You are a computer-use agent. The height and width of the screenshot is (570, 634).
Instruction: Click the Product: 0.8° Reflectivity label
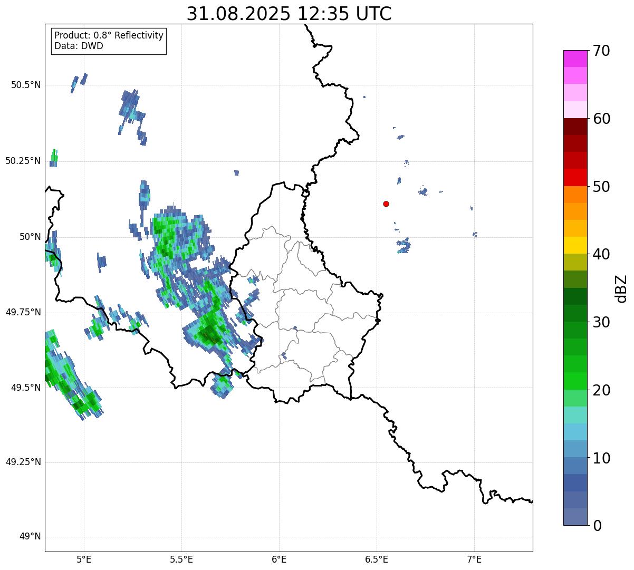pyautogui.click(x=109, y=35)
